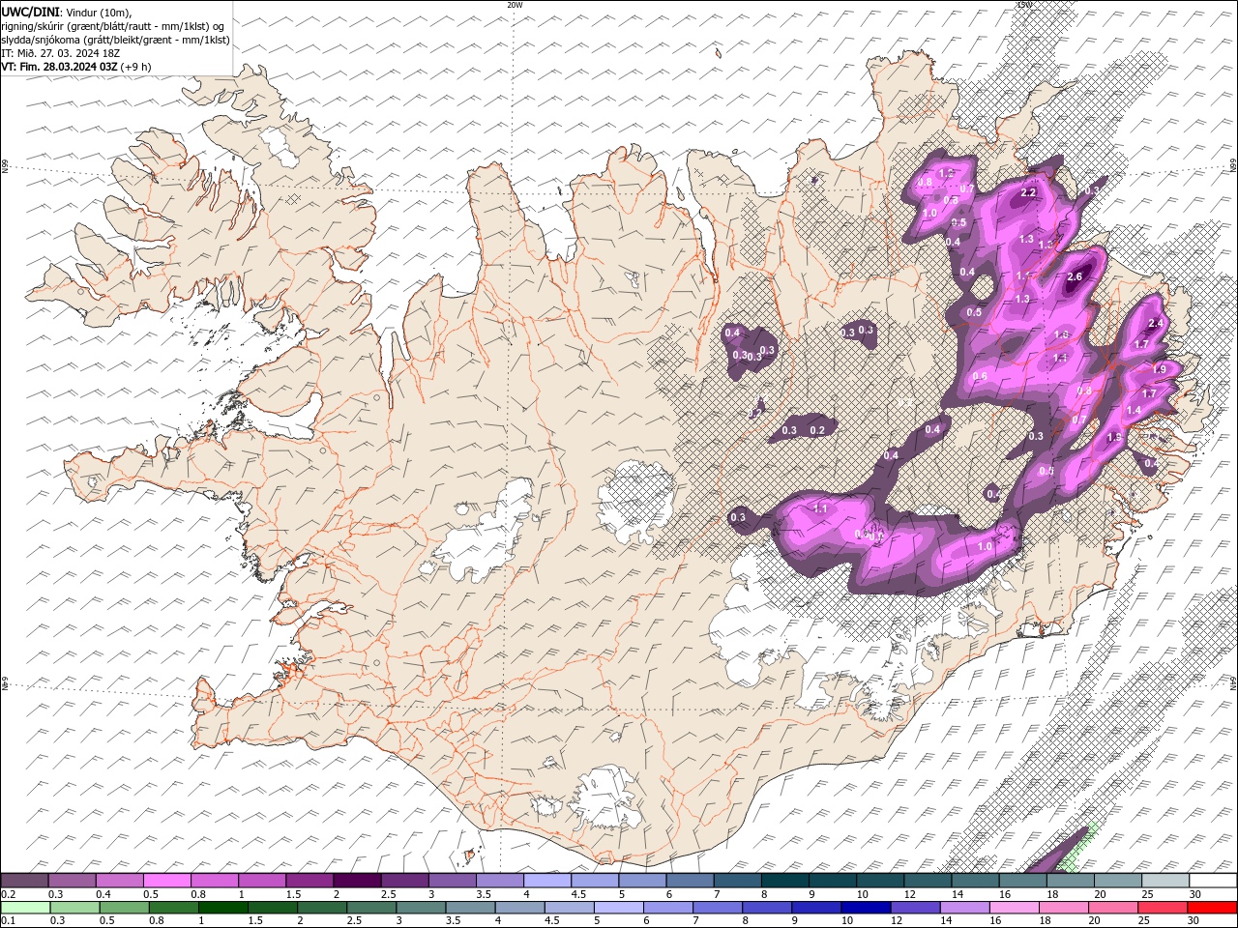This screenshot has width=1238, height=928.
Task: Click the 20W longitude label at top
Action: (514, 5)
